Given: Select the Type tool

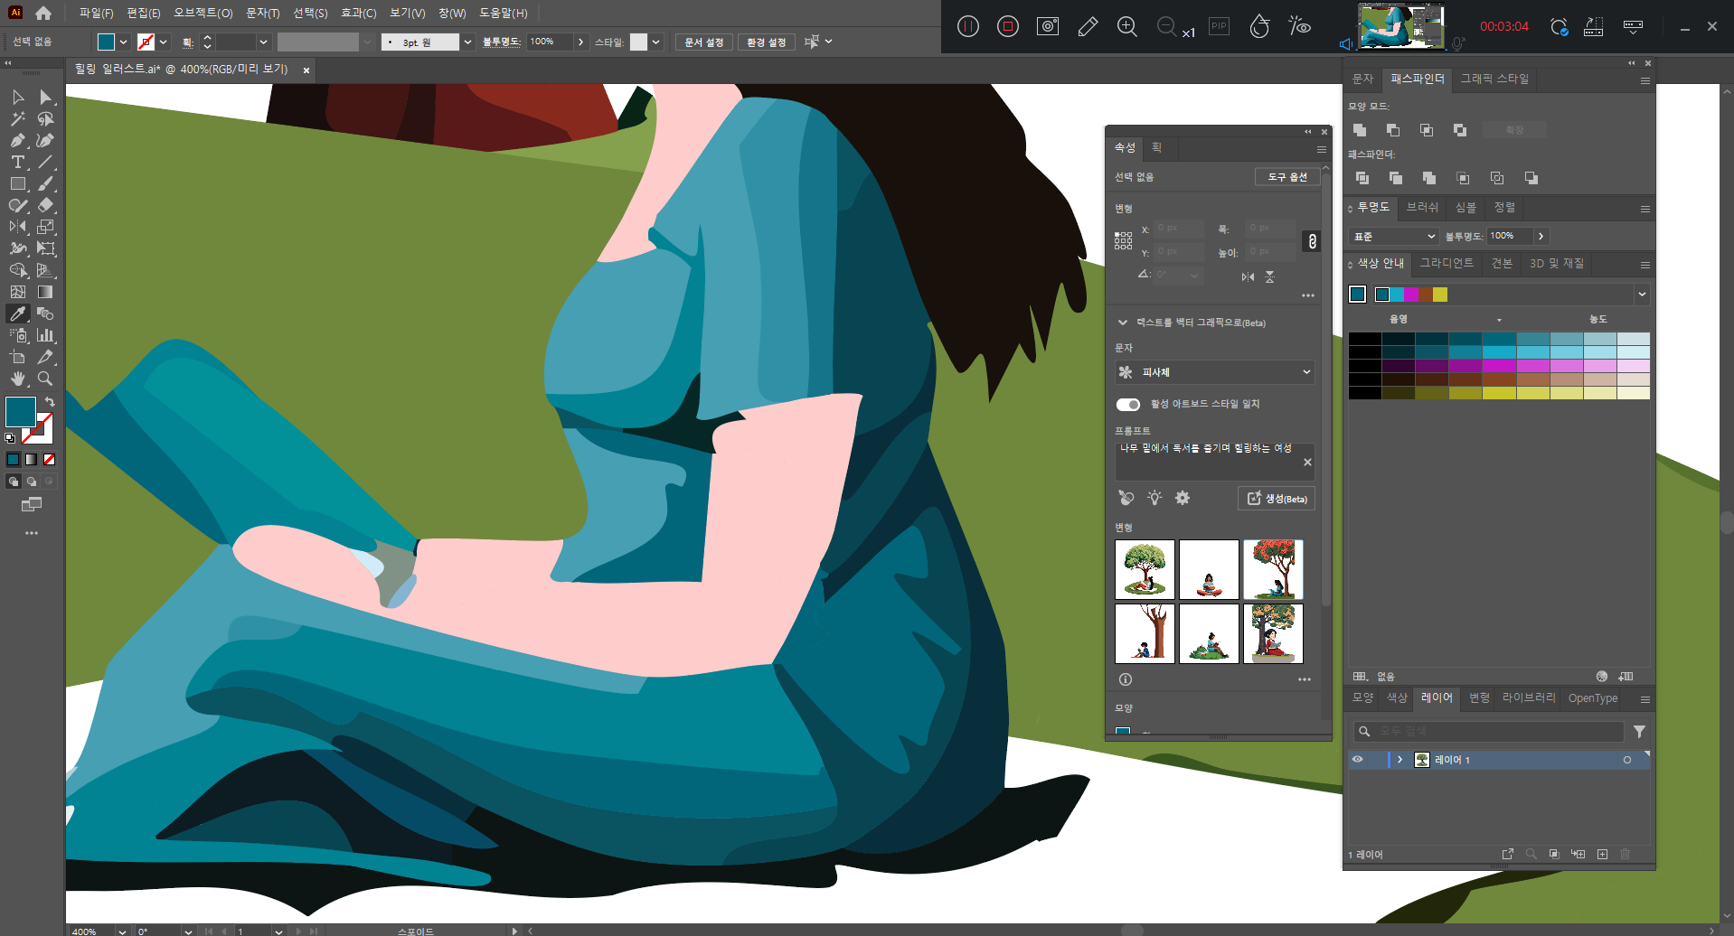Looking at the screenshot, I should (x=17, y=162).
